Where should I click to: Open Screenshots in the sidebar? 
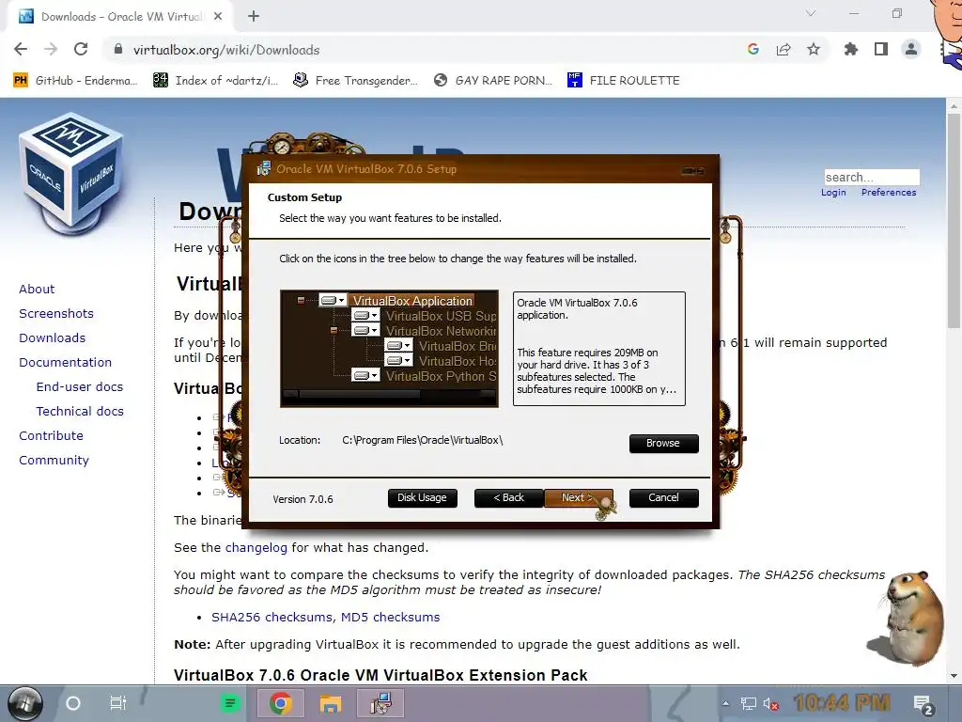point(56,314)
